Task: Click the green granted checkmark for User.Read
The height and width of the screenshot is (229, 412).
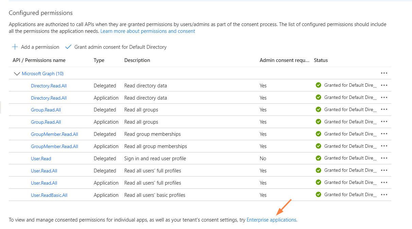Action: [319, 158]
